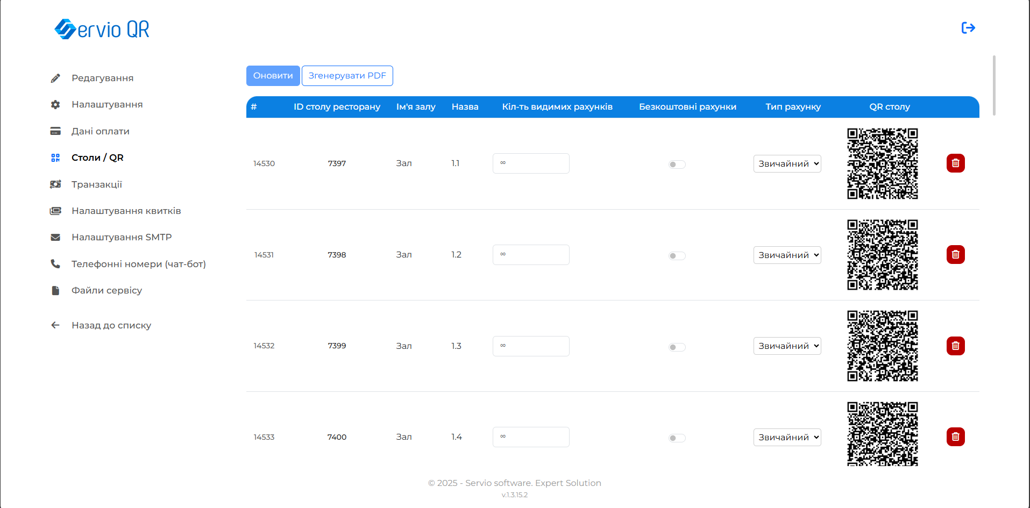Open bill type dropdown for table 1.1

787,164
